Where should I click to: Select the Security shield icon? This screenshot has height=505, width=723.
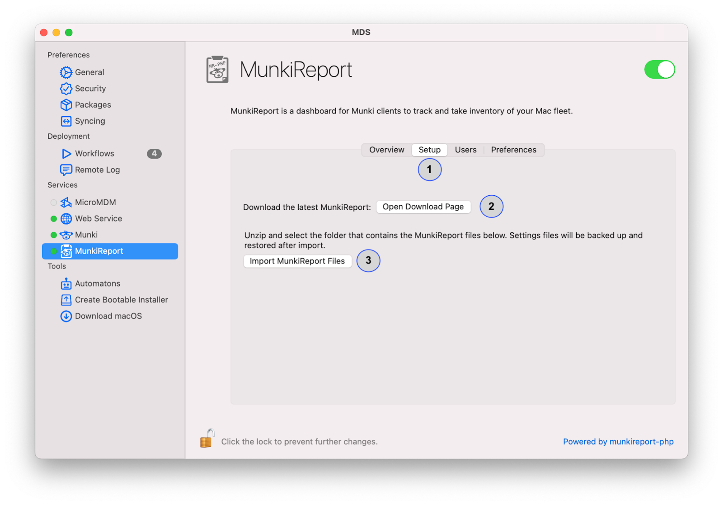(x=66, y=89)
